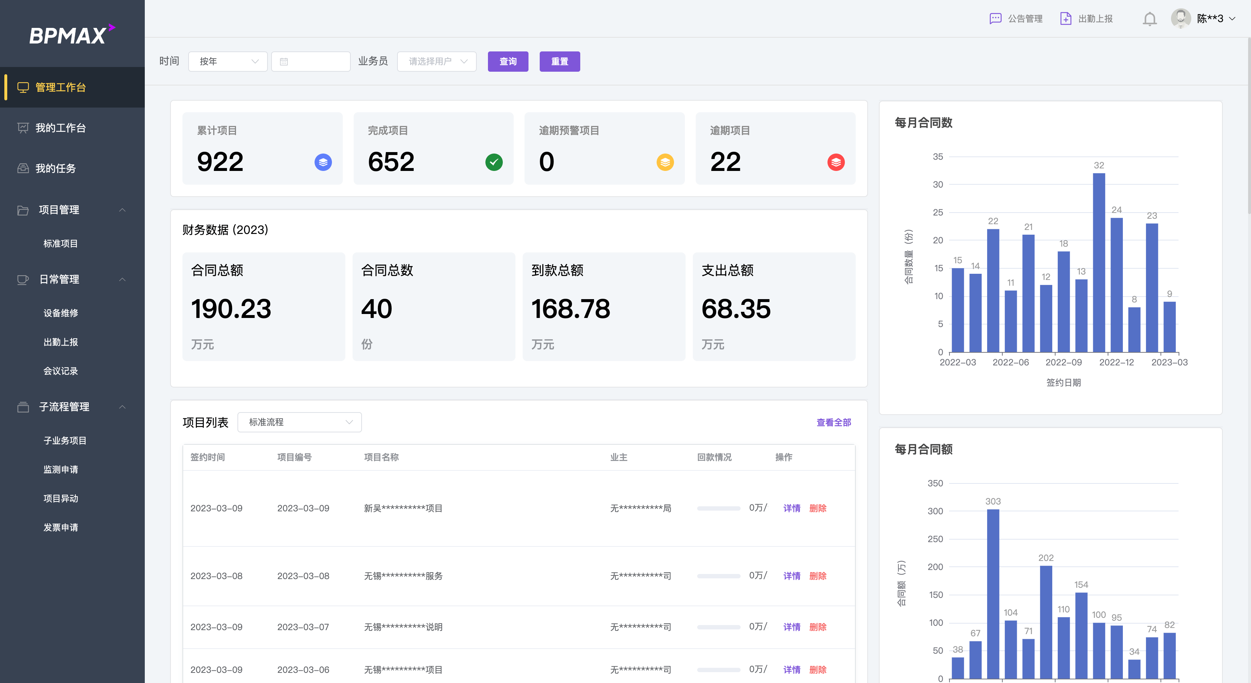
Task: Click the 出勤上报 document-plus icon
Action: [1066, 18]
